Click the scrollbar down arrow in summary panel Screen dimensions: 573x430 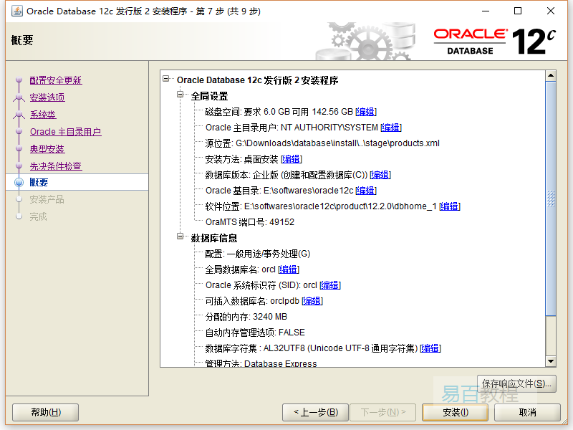[550, 361]
